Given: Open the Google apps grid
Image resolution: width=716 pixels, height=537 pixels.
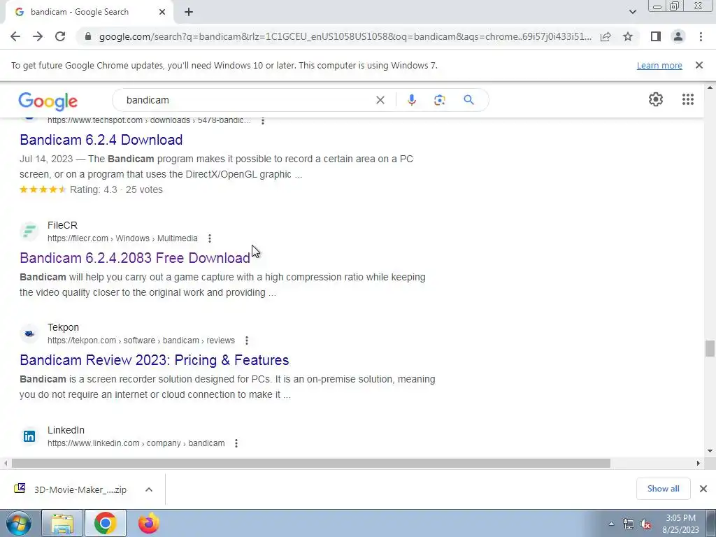Looking at the screenshot, I should click(688, 99).
